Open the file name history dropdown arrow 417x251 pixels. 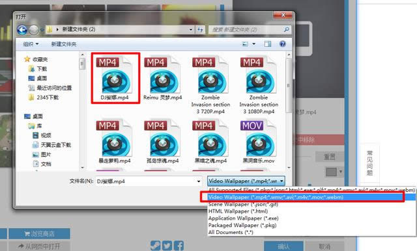[198, 181]
